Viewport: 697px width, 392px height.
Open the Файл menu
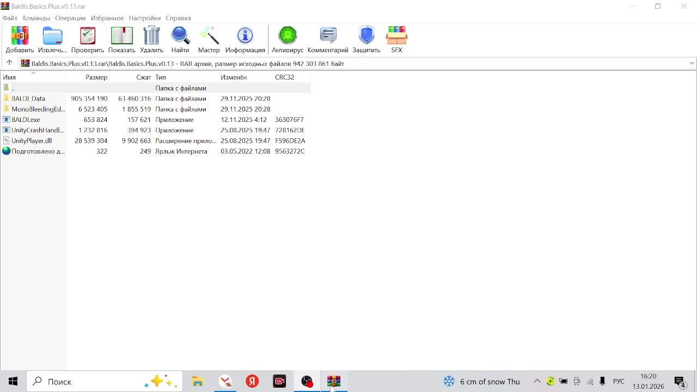[10, 18]
